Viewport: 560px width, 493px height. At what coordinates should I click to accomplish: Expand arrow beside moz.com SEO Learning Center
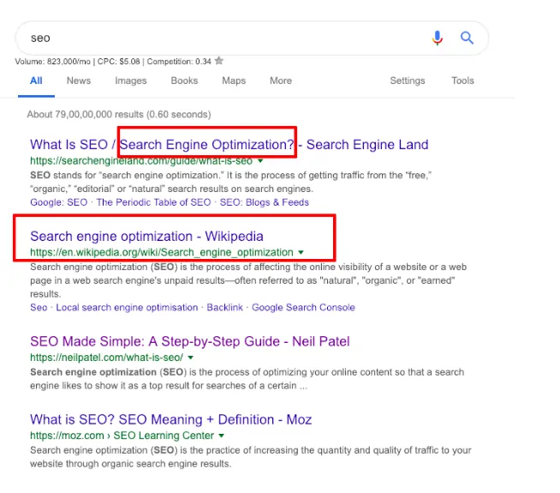221,436
